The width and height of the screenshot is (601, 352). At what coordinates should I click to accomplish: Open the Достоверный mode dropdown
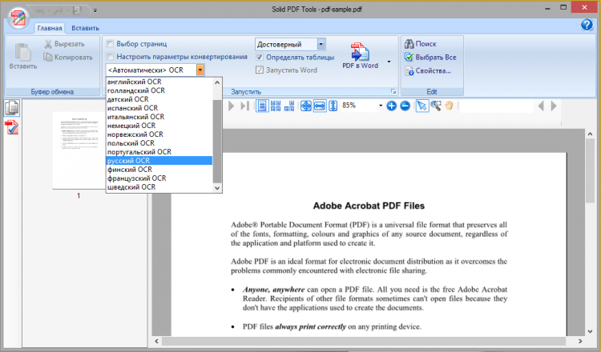(321, 44)
